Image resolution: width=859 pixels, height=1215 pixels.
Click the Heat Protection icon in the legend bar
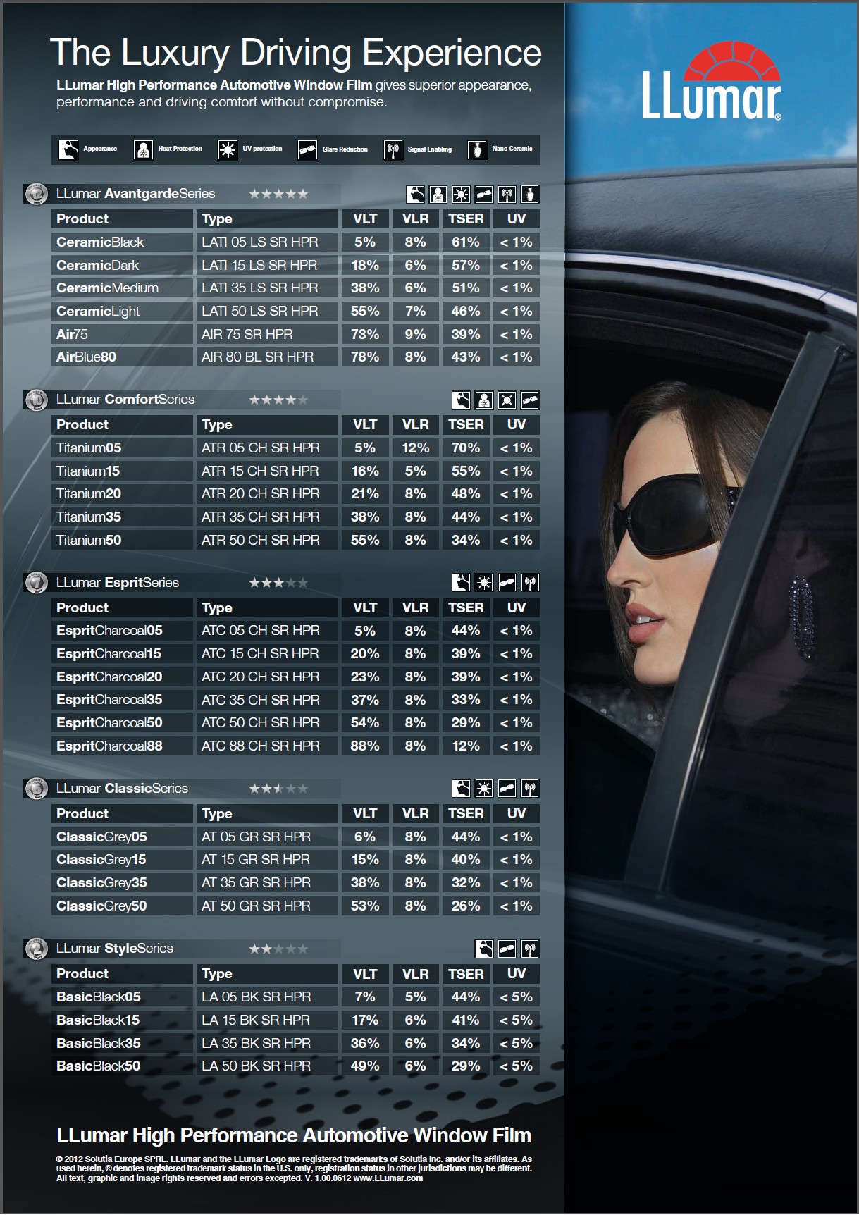click(144, 149)
